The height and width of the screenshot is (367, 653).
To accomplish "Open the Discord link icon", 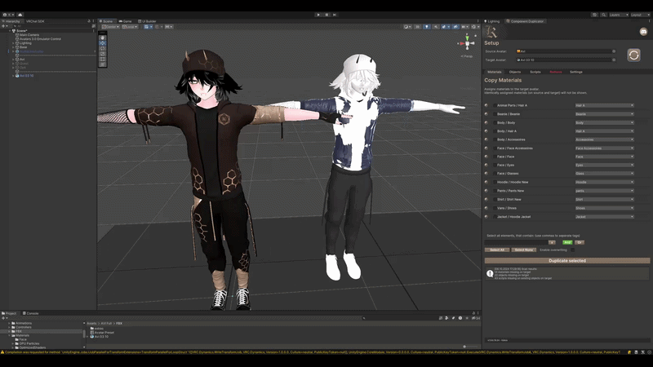I will coord(643,32).
